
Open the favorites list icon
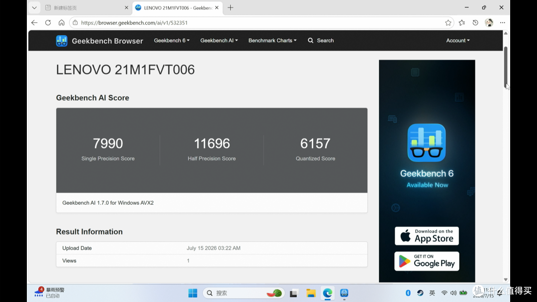pos(461,22)
